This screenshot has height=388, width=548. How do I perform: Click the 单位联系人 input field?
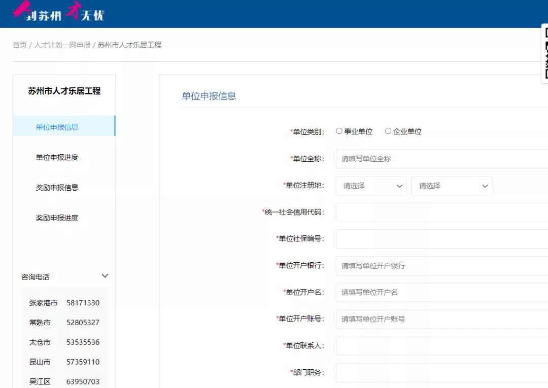tap(441, 346)
